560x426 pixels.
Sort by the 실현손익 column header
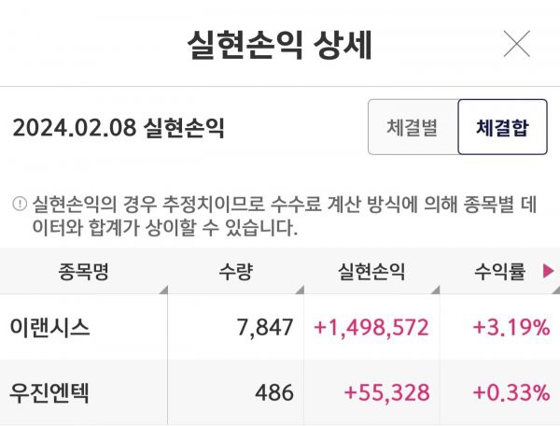(371, 271)
